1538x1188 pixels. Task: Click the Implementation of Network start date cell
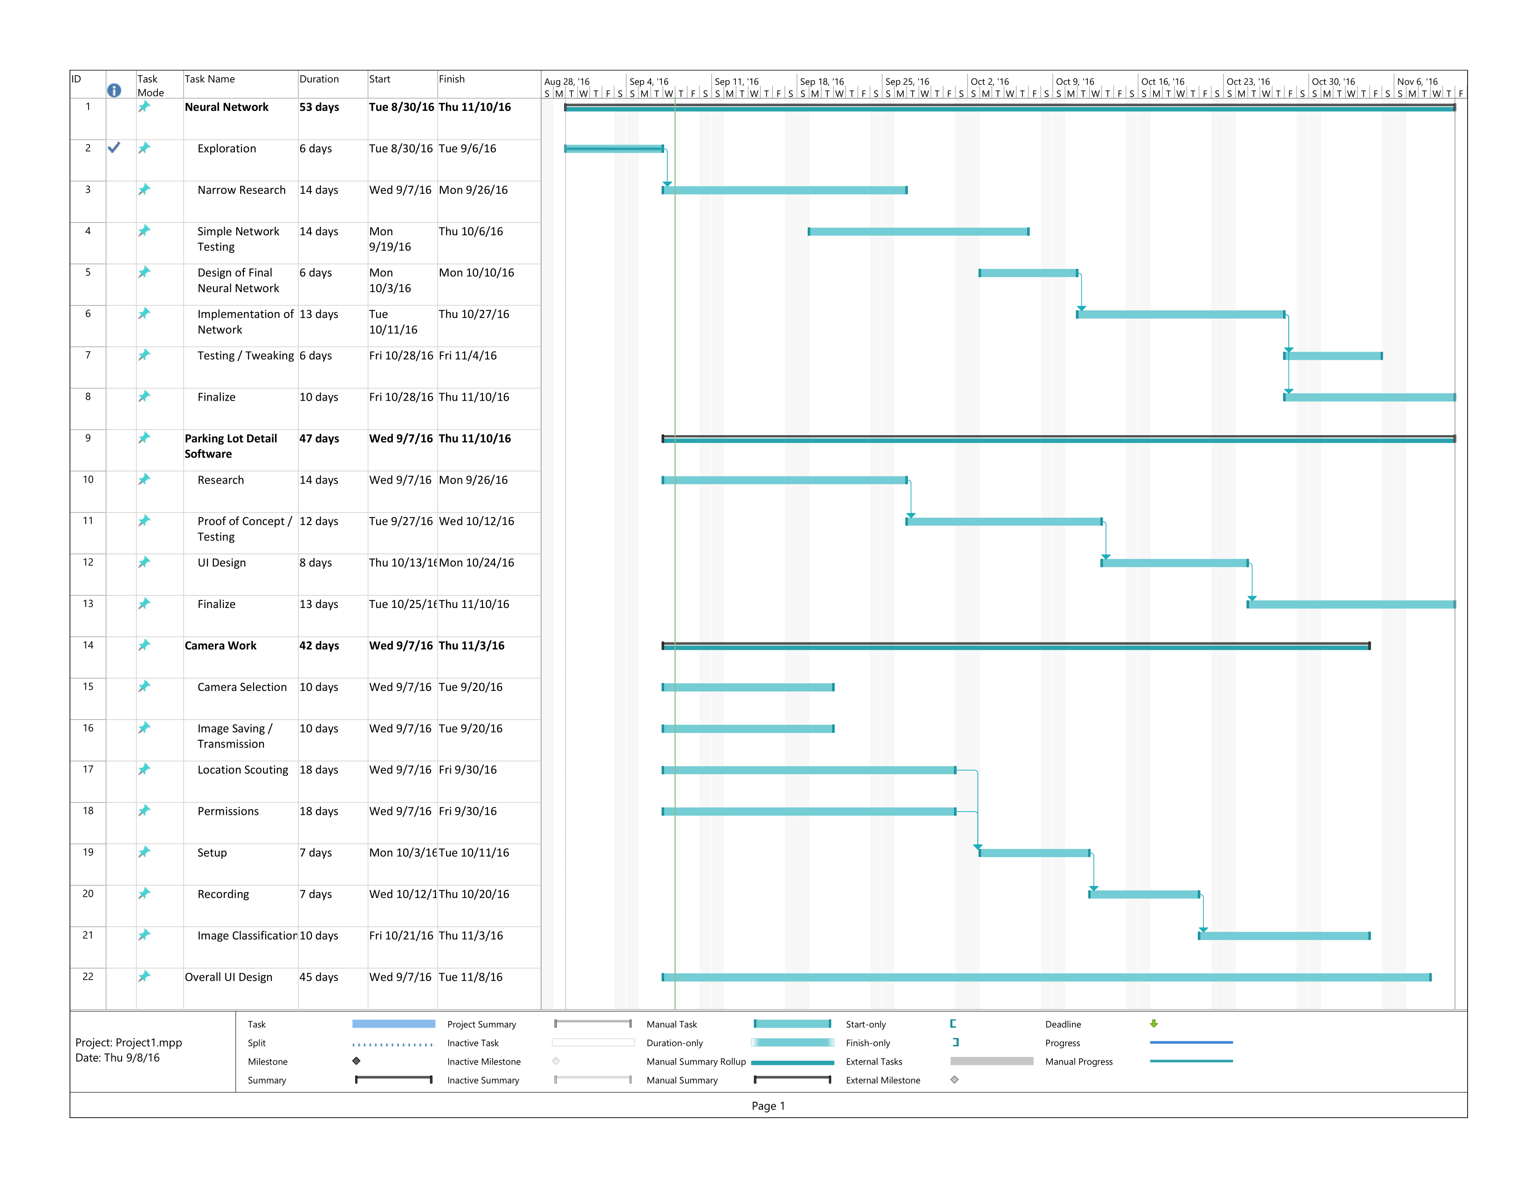coord(393,321)
